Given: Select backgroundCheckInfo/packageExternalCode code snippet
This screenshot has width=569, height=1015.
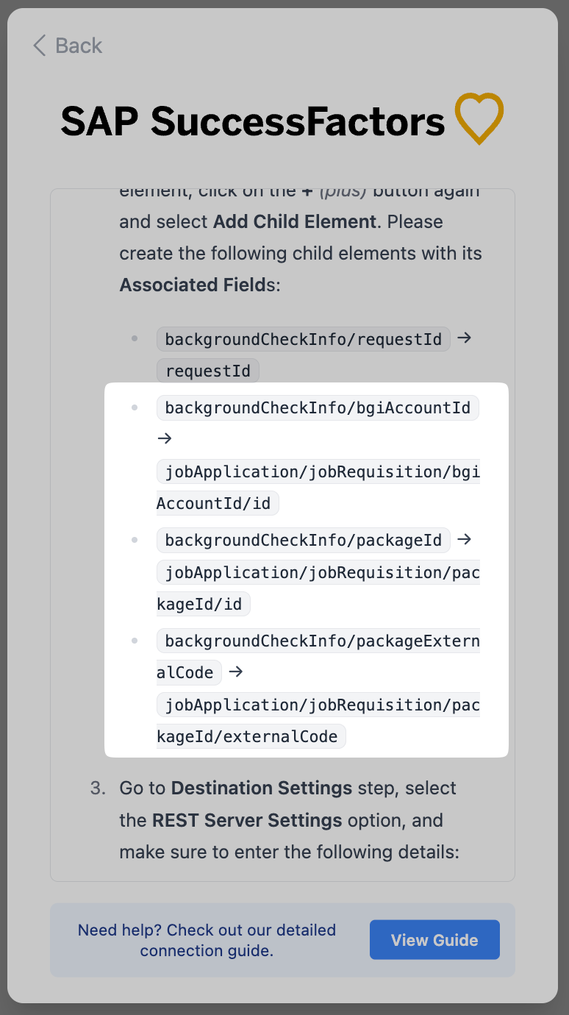Looking at the screenshot, I should (318, 642).
